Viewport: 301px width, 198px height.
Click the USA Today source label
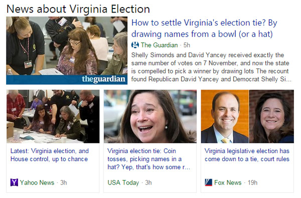[123, 182]
